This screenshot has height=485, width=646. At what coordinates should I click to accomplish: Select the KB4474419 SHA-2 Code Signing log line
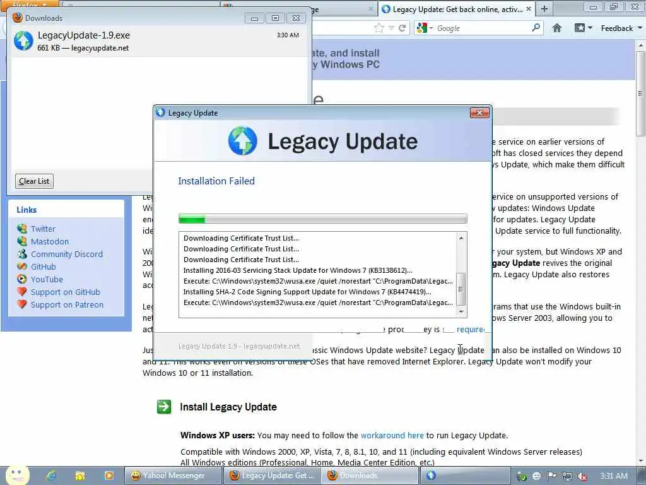pyautogui.click(x=307, y=292)
